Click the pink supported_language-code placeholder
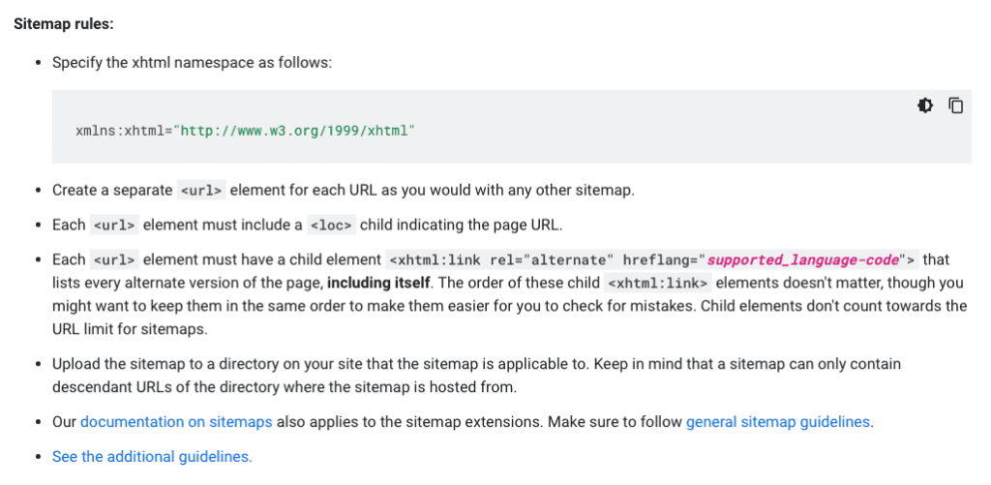The height and width of the screenshot is (485, 991). (x=802, y=259)
